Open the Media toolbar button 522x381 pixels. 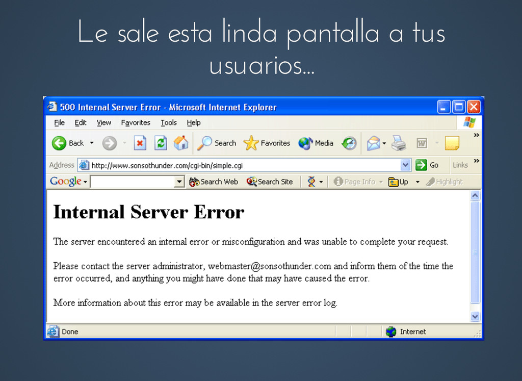point(316,143)
